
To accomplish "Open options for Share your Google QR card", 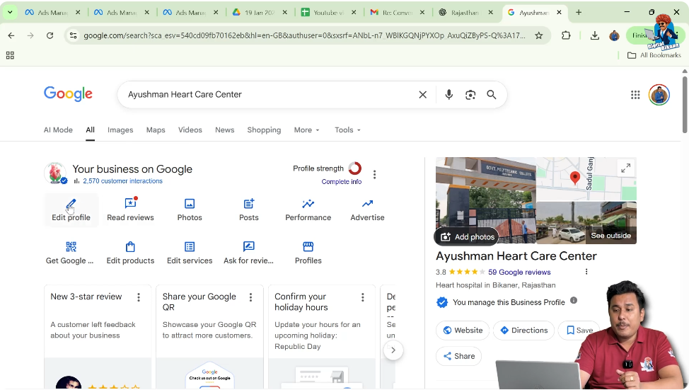I will click(250, 297).
